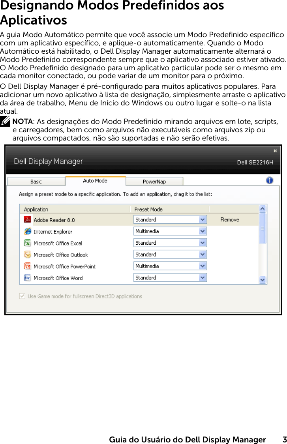The width and height of the screenshot is (287, 444).
Task: Open the blue info icon
Action: tap(270, 180)
